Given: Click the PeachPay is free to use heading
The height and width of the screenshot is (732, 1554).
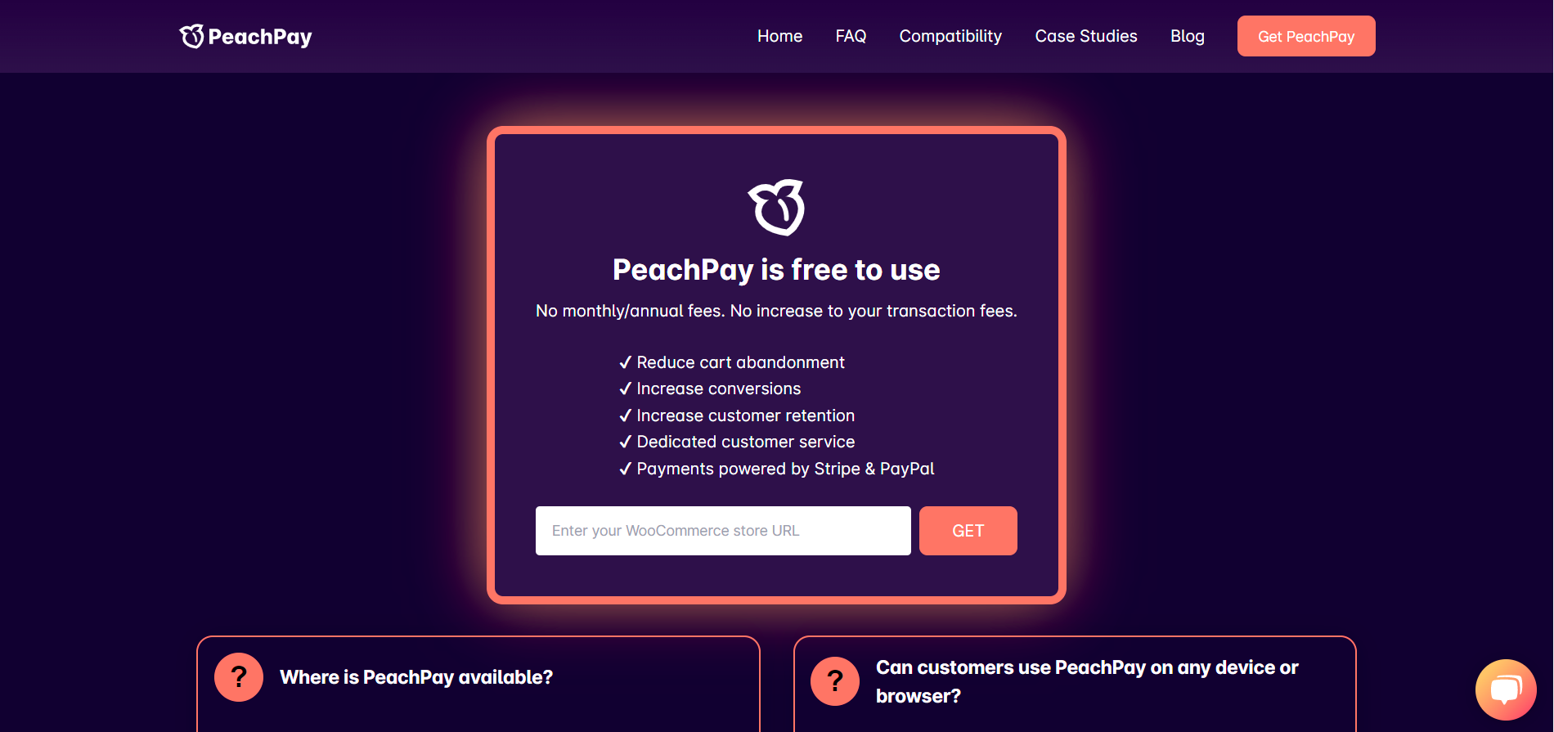Looking at the screenshot, I should pyautogui.click(x=776, y=270).
